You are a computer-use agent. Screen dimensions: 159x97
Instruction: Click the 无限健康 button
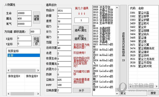37,18
